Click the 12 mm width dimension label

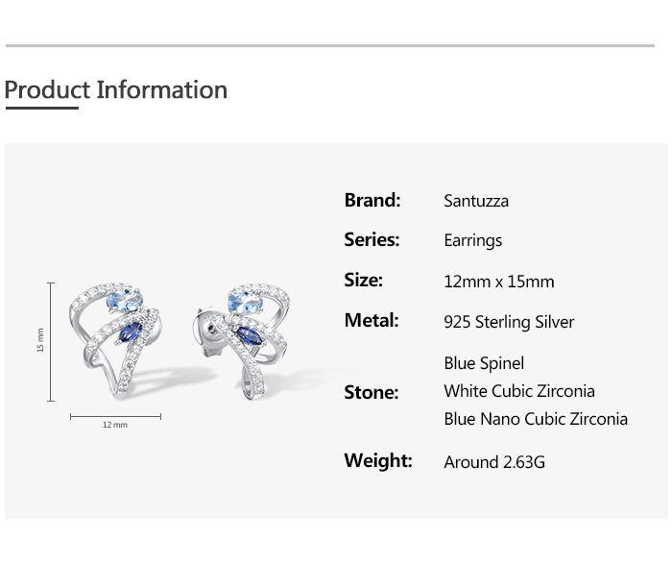point(115,425)
